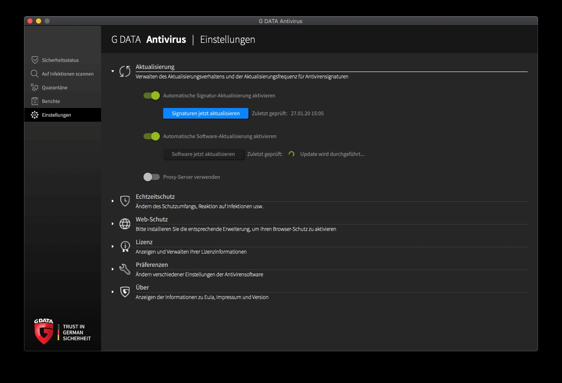Click the Echtzeitschutz shield clock icon
Screen dimensions: 562x383
(125, 201)
